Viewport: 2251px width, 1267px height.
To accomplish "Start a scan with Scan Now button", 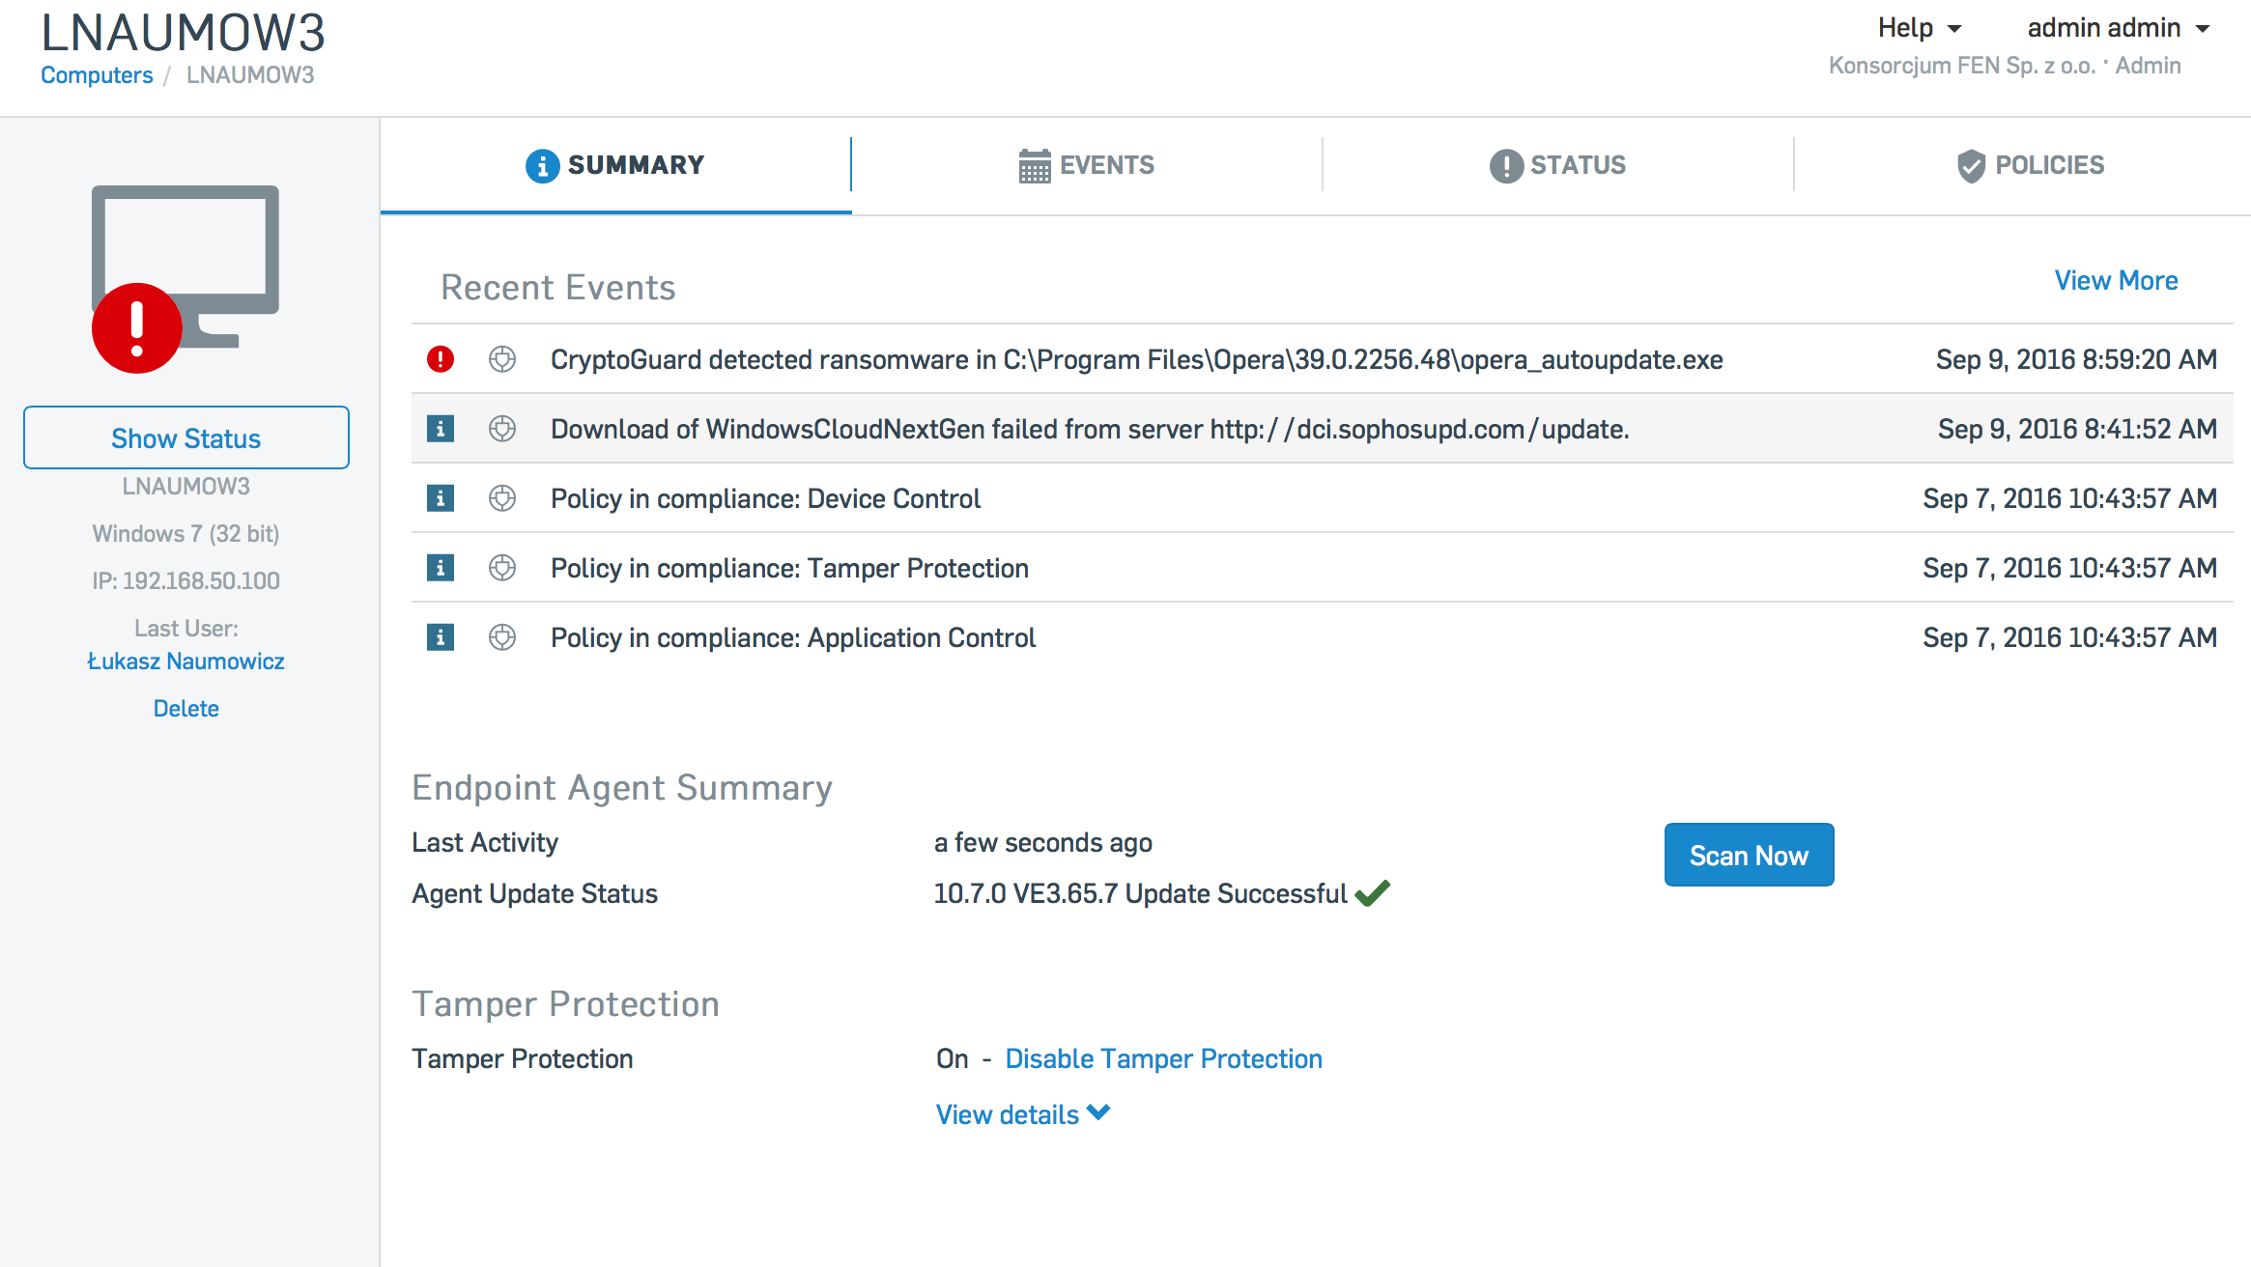I will tap(1749, 855).
